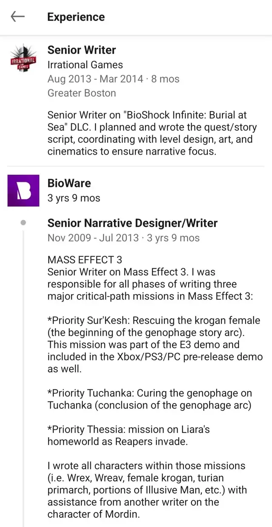272x527 pixels.
Task: Open the Irrational Games company name link
Action: 85,65
